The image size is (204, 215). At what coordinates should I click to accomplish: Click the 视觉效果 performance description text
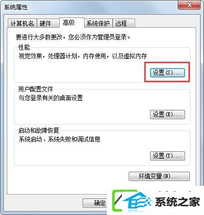(83, 56)
